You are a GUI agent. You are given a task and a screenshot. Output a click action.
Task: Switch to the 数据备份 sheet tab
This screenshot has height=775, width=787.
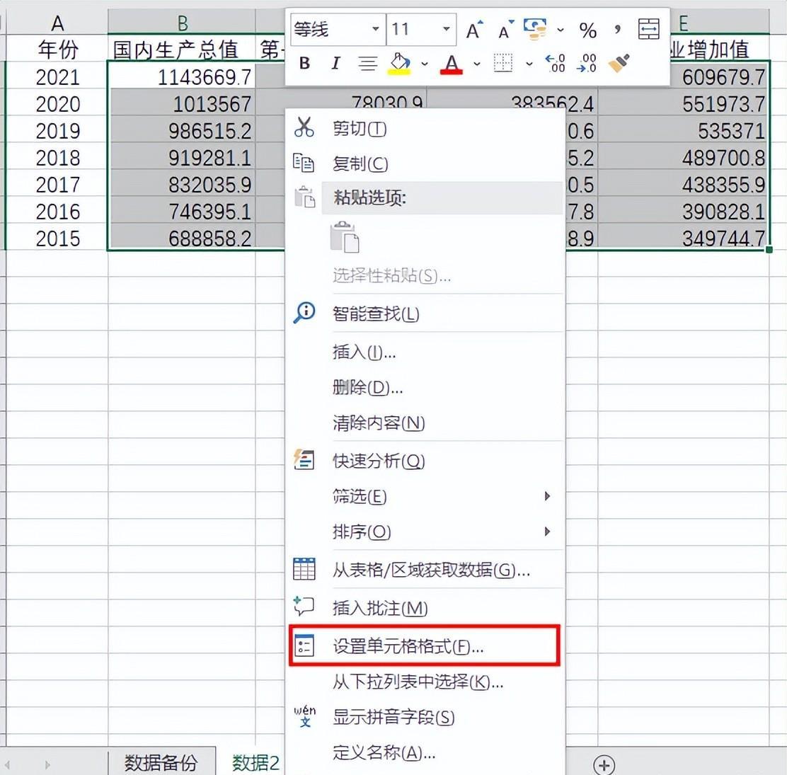tap(161, 762)
